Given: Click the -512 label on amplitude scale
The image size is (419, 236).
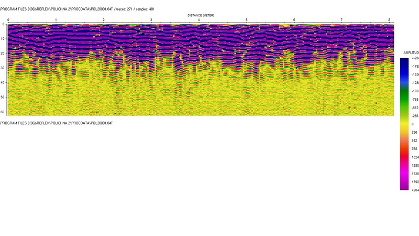Looking at the screenshot, I should (414, 108).
